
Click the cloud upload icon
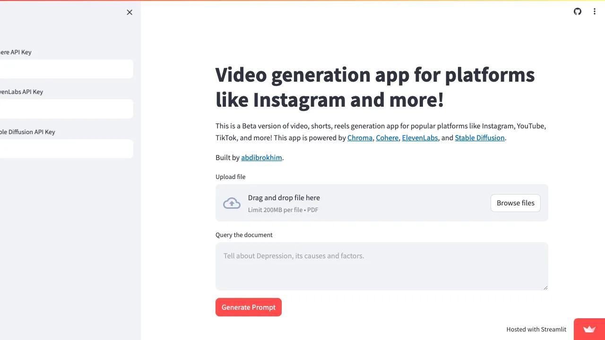(232, 203)
